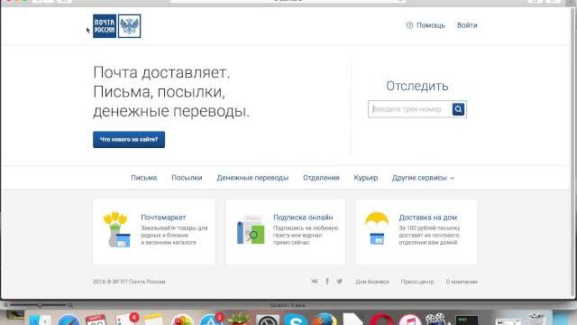This screenshot has width=577, height=325.
Task: Open the Для бизнеса footer link
Action: [372, 282]
